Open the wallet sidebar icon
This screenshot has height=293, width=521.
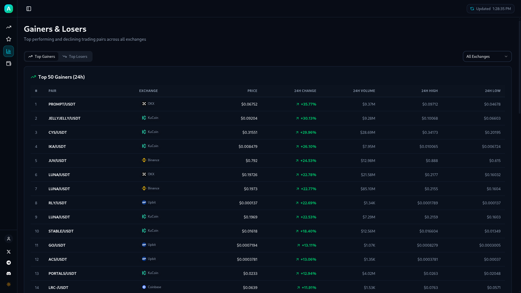pos(9,63)
